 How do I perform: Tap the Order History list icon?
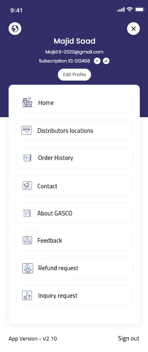click(x=27, y=158)
